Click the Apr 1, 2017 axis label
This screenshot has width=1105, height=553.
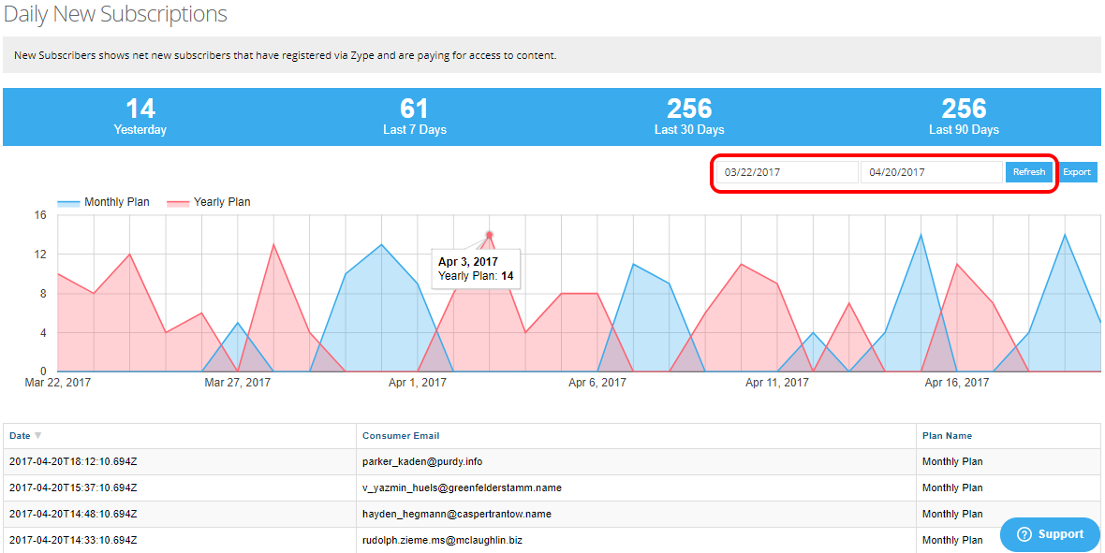coord(419,383)
